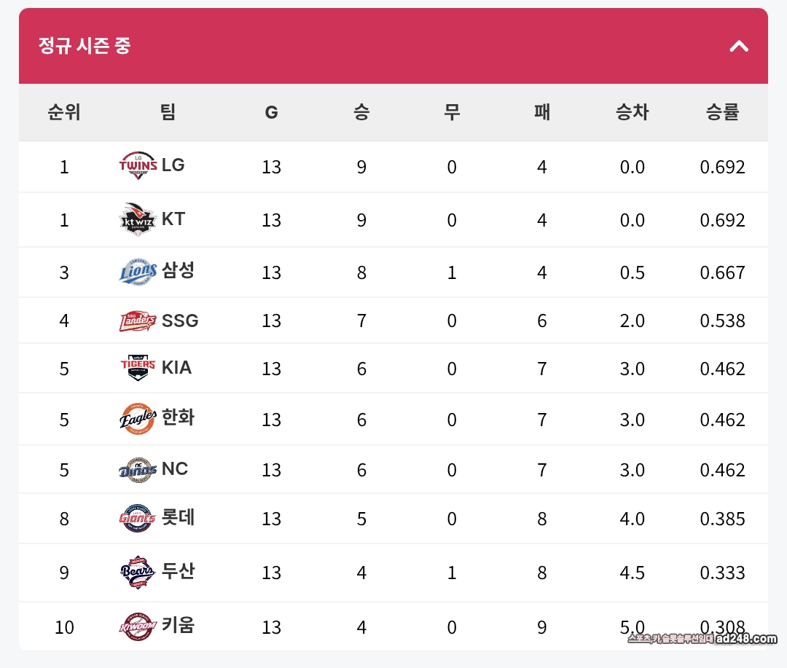787x668 pixels.
Task: Click the KIA Tigers logo
Action: coord(138,368)
